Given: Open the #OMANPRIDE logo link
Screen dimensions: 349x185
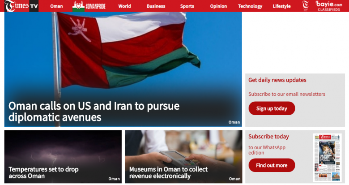Looking at the screenshot, I should 89,6.
